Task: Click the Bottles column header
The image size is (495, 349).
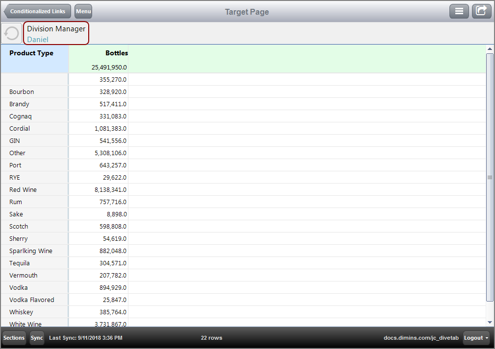Action: 117,53
